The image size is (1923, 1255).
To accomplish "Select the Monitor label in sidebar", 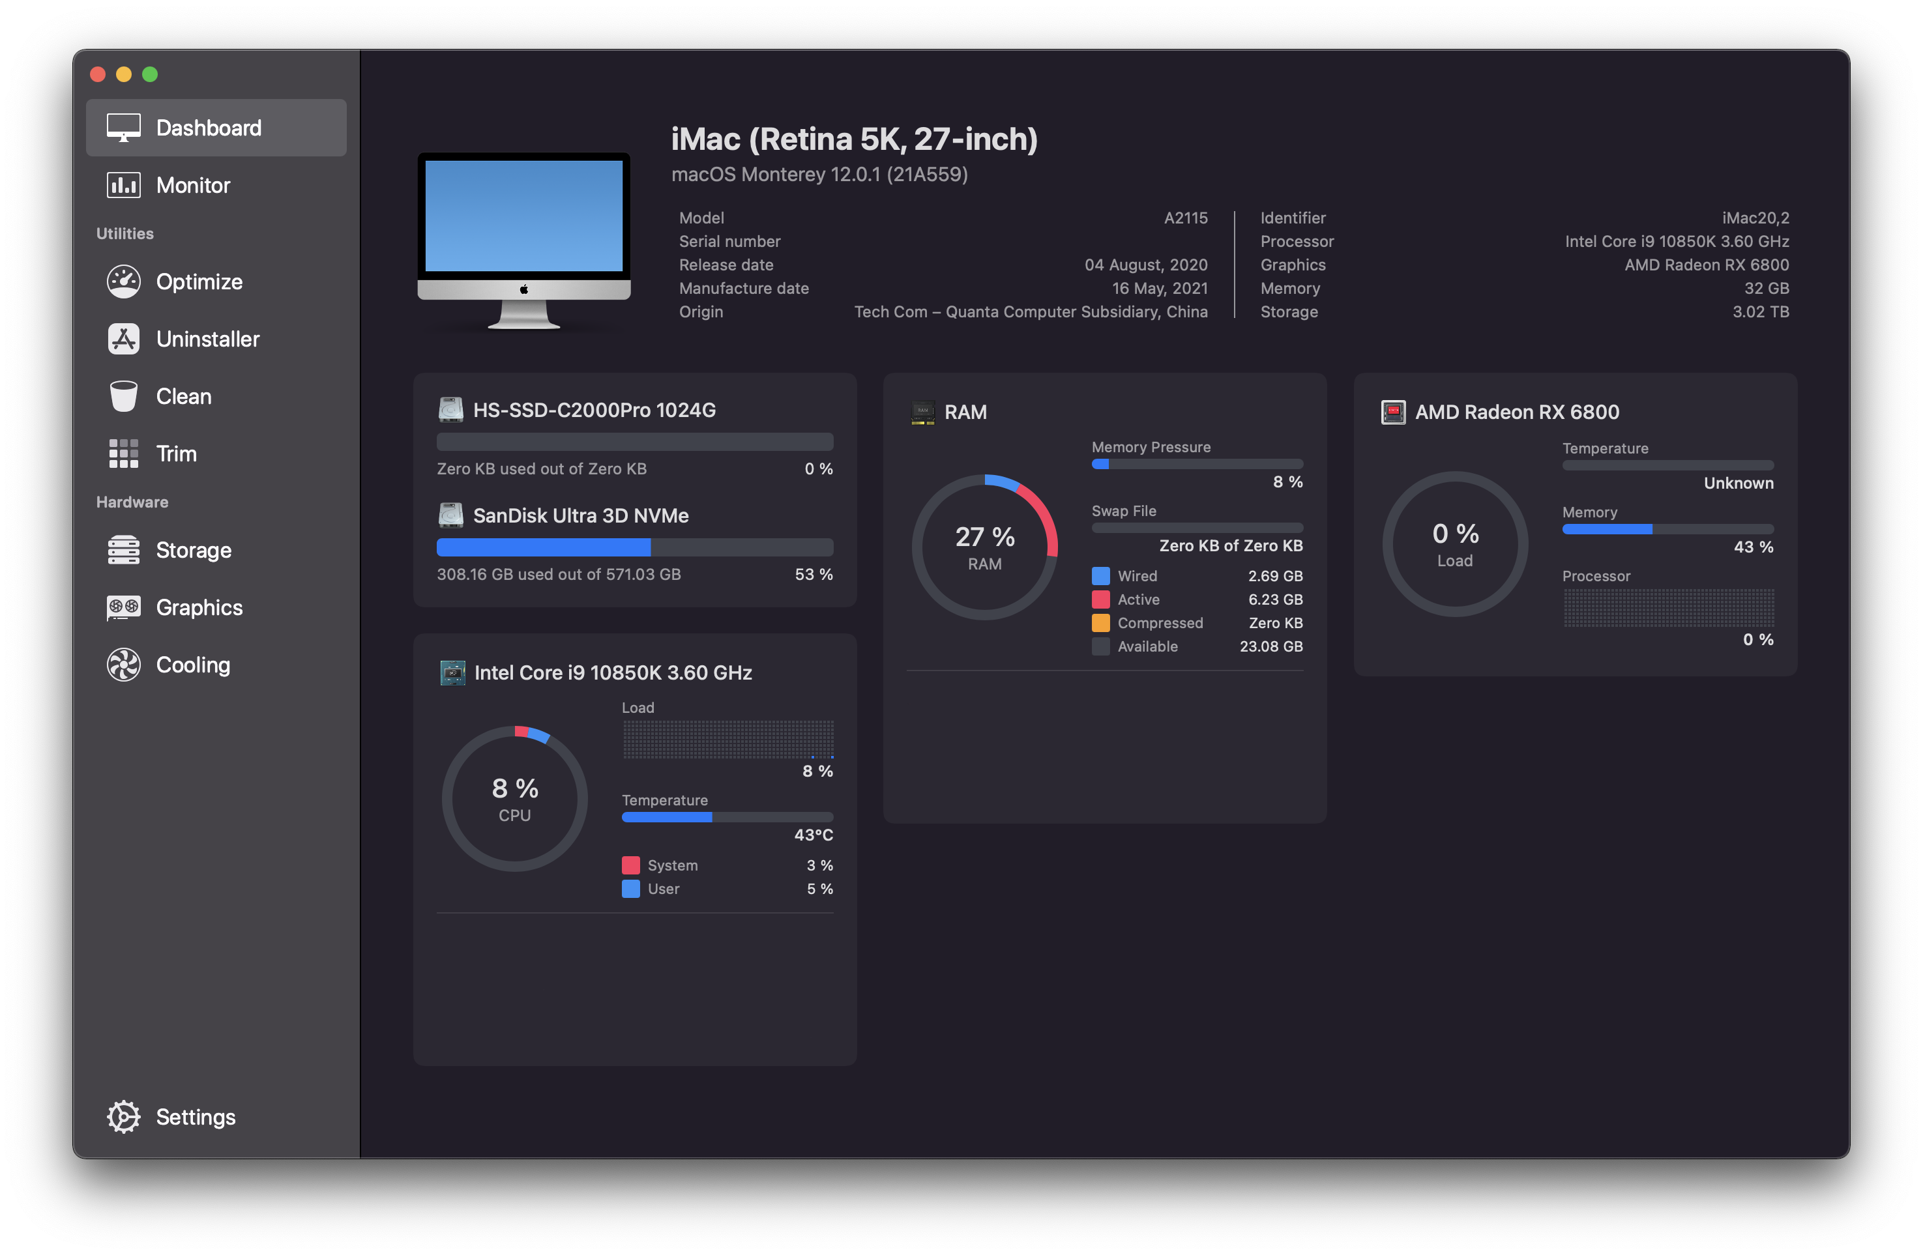I will (x=193, y=185).
